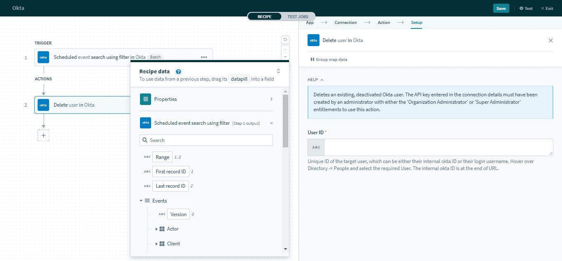Screen dimensions: 562x261
Task: Go to the Action setup step
Action: point(384,23)
